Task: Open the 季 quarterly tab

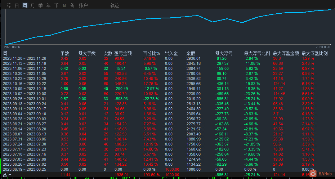Action: point(41,5)
